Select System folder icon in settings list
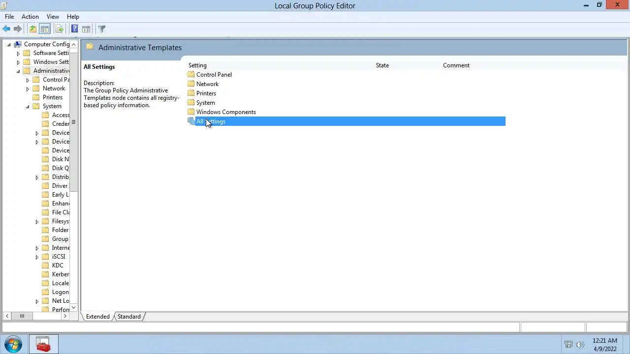 coord(191,102)
